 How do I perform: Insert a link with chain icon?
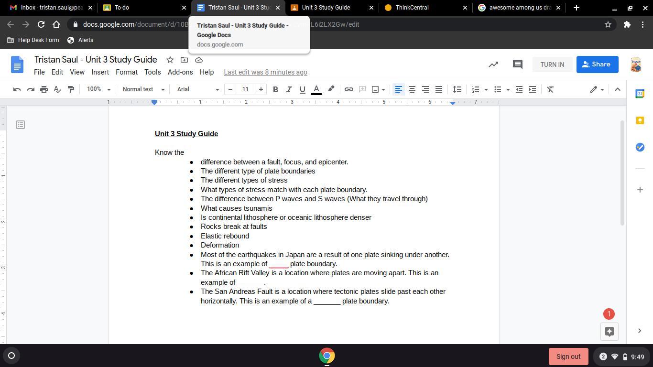tap(349, 89)
